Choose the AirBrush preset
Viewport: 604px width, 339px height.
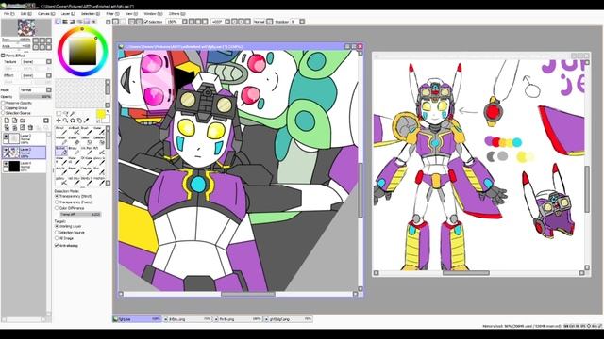[74, 130]
